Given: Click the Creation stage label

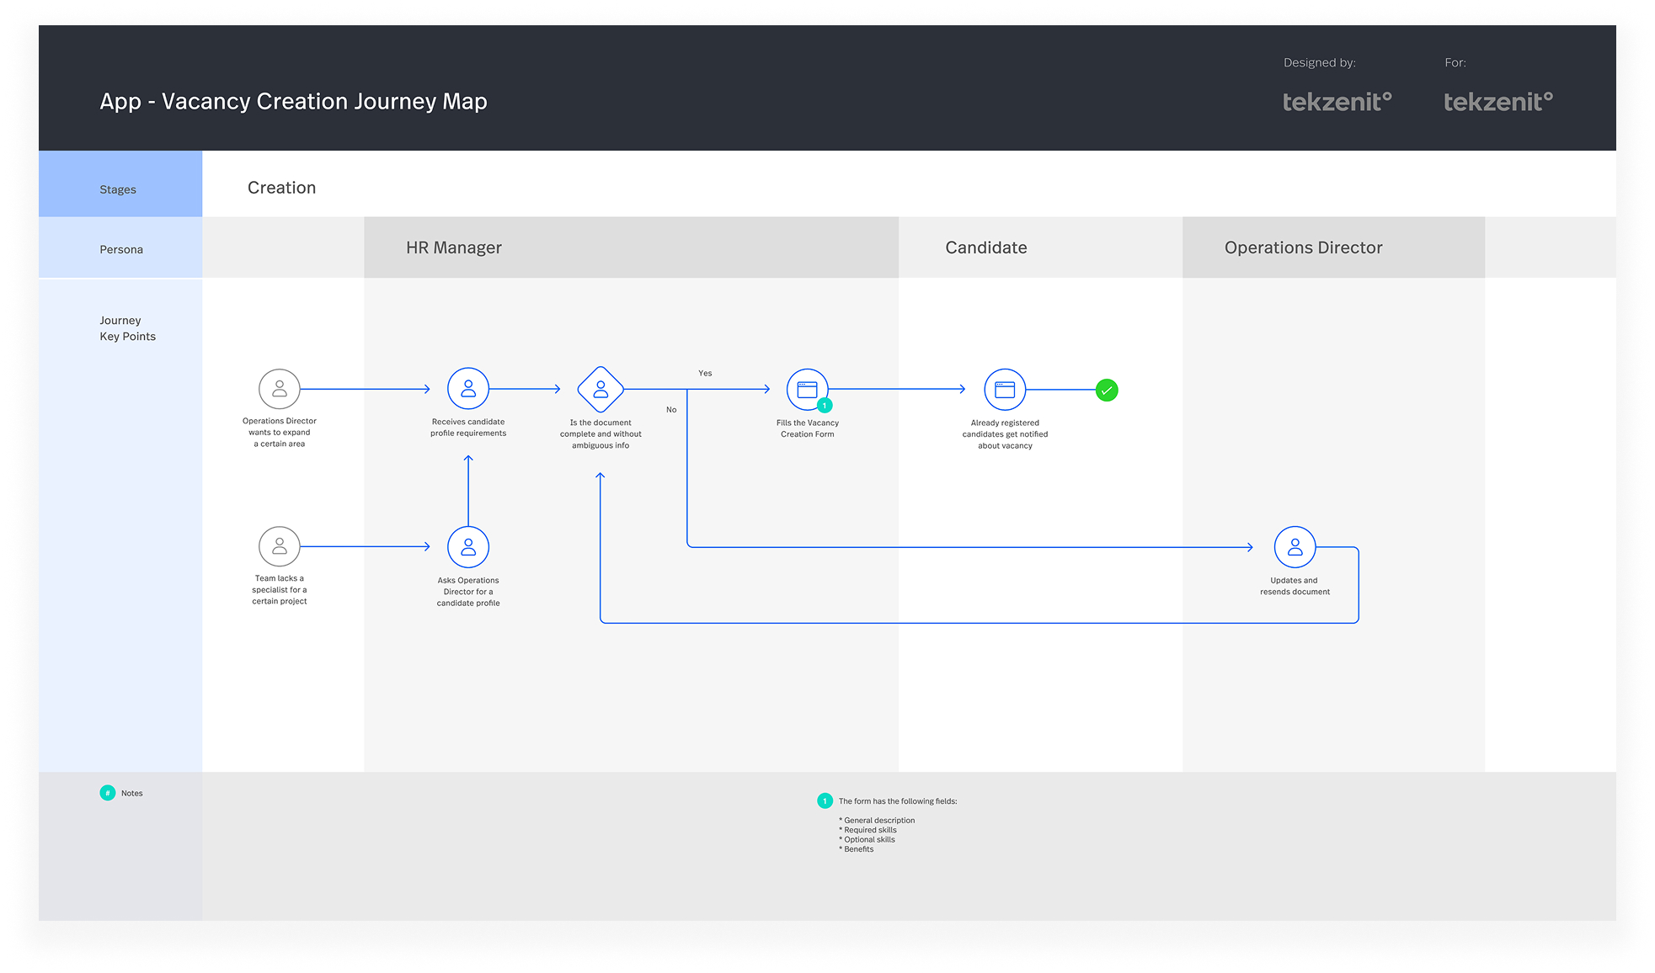Looking at the screenshot, I should click(x=281, y=188).
